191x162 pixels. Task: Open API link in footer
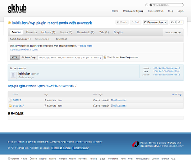(63, 142)
